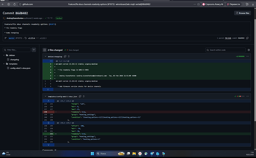Reload the GitHub page
Image resolution: width=256 pixels, height=158 pixels.
(14, 4)
